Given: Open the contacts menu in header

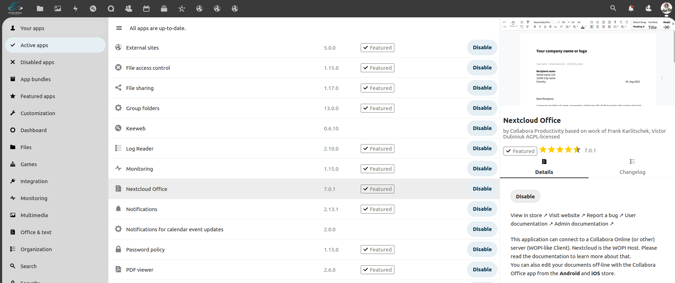Looking at the screenshot, I should tap(648, 8).
